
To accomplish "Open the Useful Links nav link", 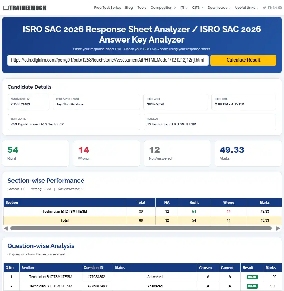I will click(x=245, y=7).
